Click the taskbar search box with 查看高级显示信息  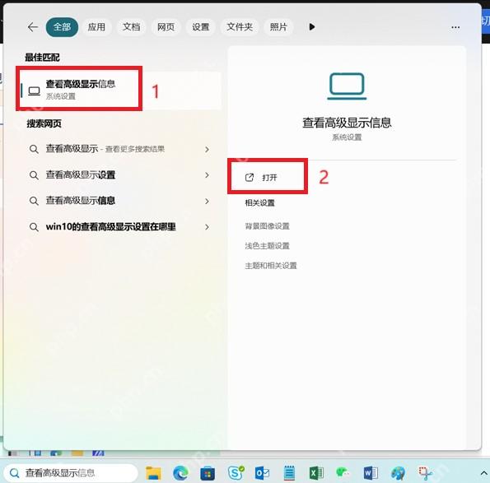(71, 473)
